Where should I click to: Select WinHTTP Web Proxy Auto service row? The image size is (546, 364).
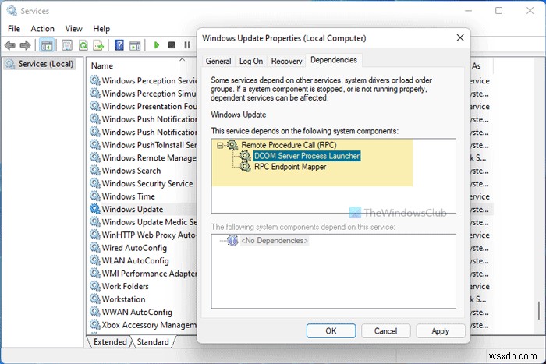pos(143,235)
